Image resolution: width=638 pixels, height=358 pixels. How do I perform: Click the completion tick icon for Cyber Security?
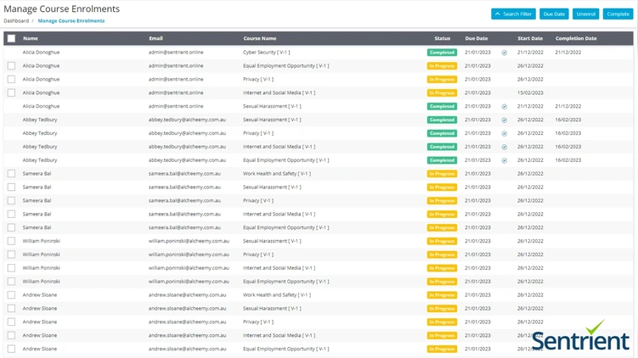pyautogui.click(x=504, y=53)
